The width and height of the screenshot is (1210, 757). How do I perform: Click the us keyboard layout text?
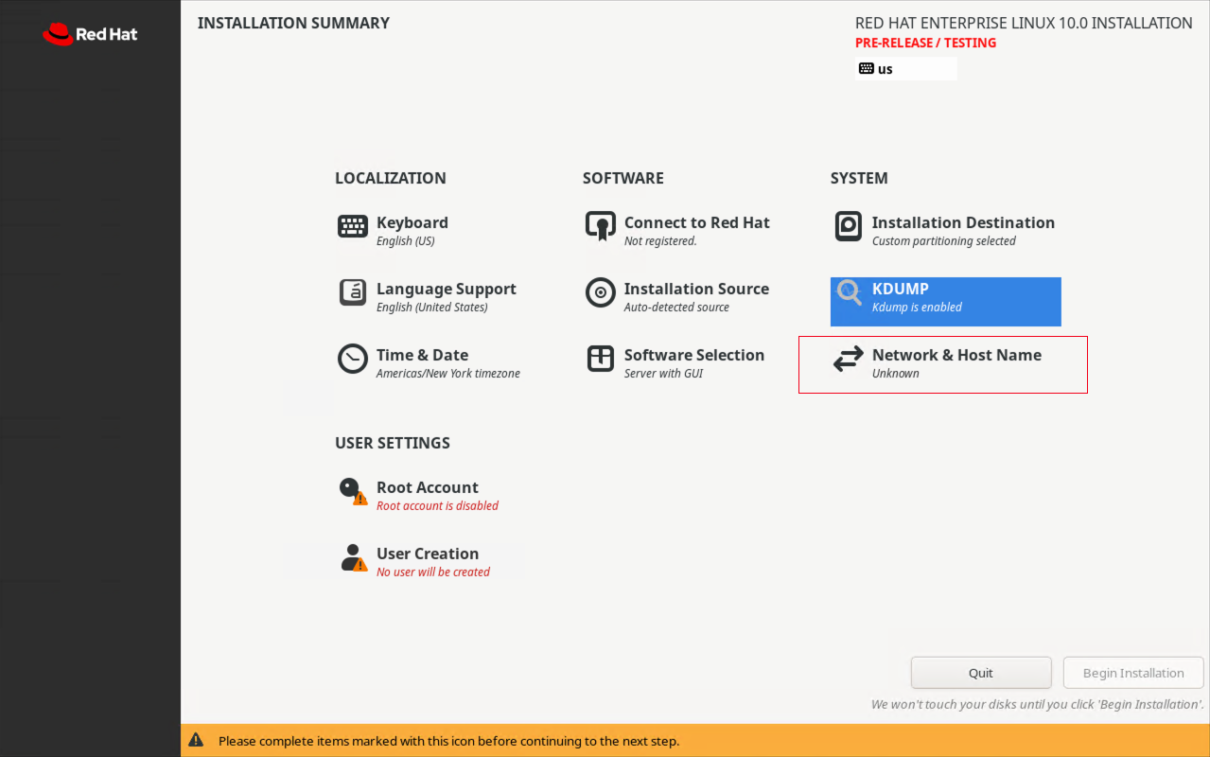click(886, 69)
